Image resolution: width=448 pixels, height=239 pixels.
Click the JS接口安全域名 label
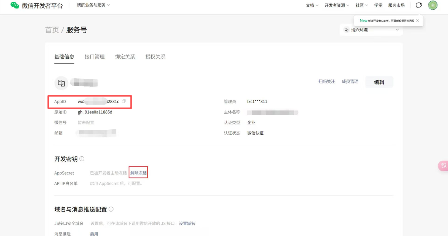point(69,223)
